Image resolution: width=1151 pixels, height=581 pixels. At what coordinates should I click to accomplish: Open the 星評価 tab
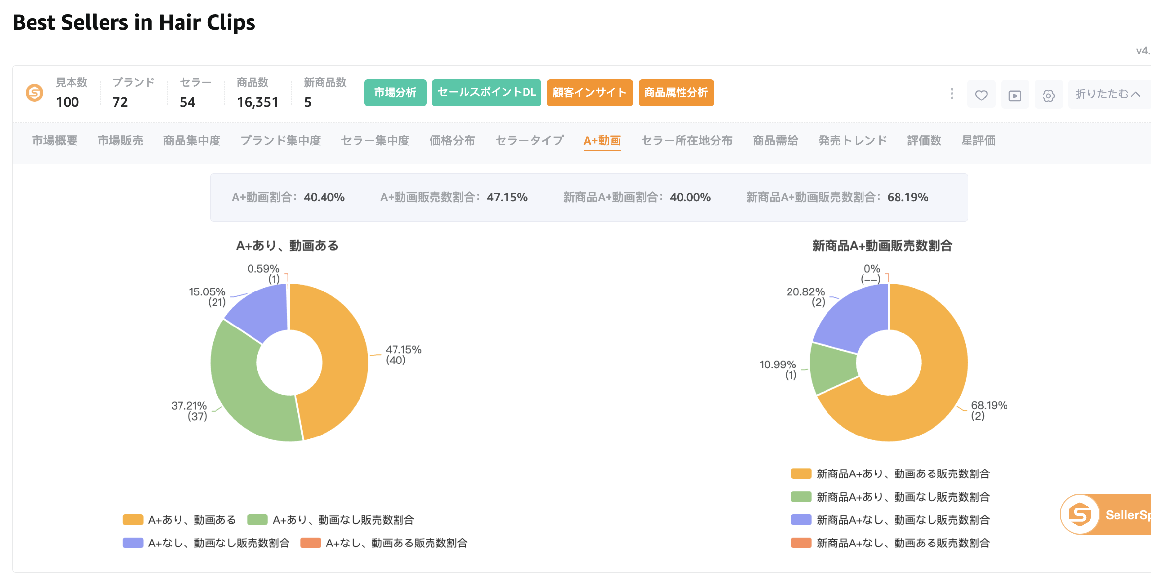(x=978, y=141)
